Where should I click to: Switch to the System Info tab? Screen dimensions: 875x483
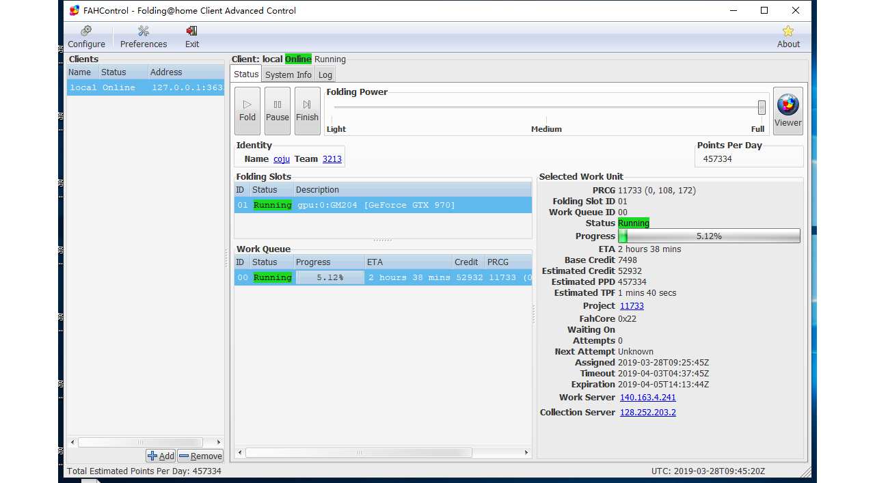(288, 75)
